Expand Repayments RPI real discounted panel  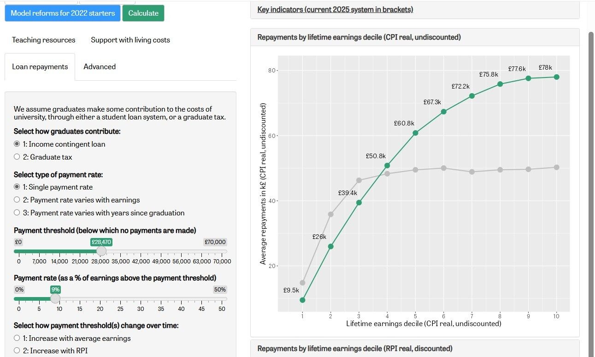click(x=355, y=348)
